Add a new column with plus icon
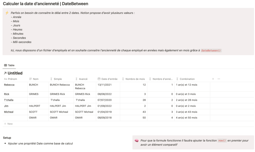This screenshot has height=152, width=255. [x=213, y=79]
